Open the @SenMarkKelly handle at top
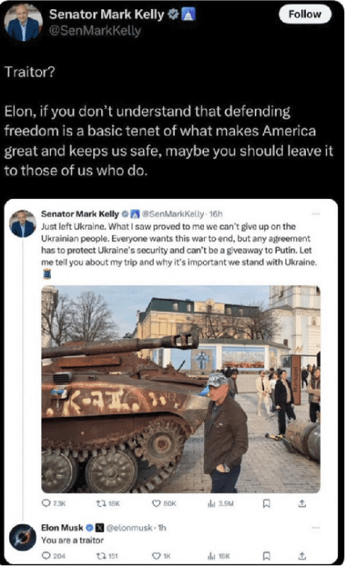 [95, 31]
